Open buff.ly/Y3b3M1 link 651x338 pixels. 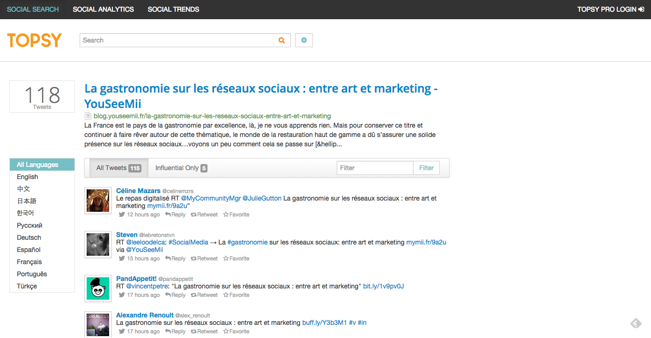[325, 323]
